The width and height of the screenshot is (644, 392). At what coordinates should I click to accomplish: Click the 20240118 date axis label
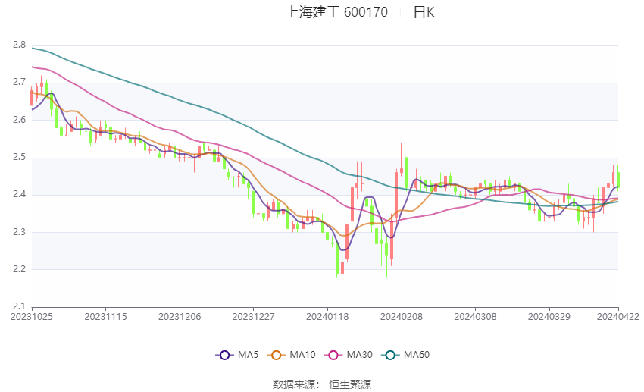(x=327, y=317)
